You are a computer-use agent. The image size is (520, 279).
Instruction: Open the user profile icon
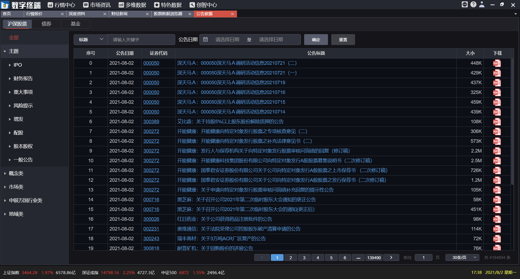pyautogui.click(x=482, y=4)
